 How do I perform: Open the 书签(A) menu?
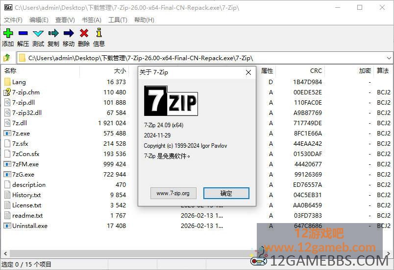coord(92,20)
